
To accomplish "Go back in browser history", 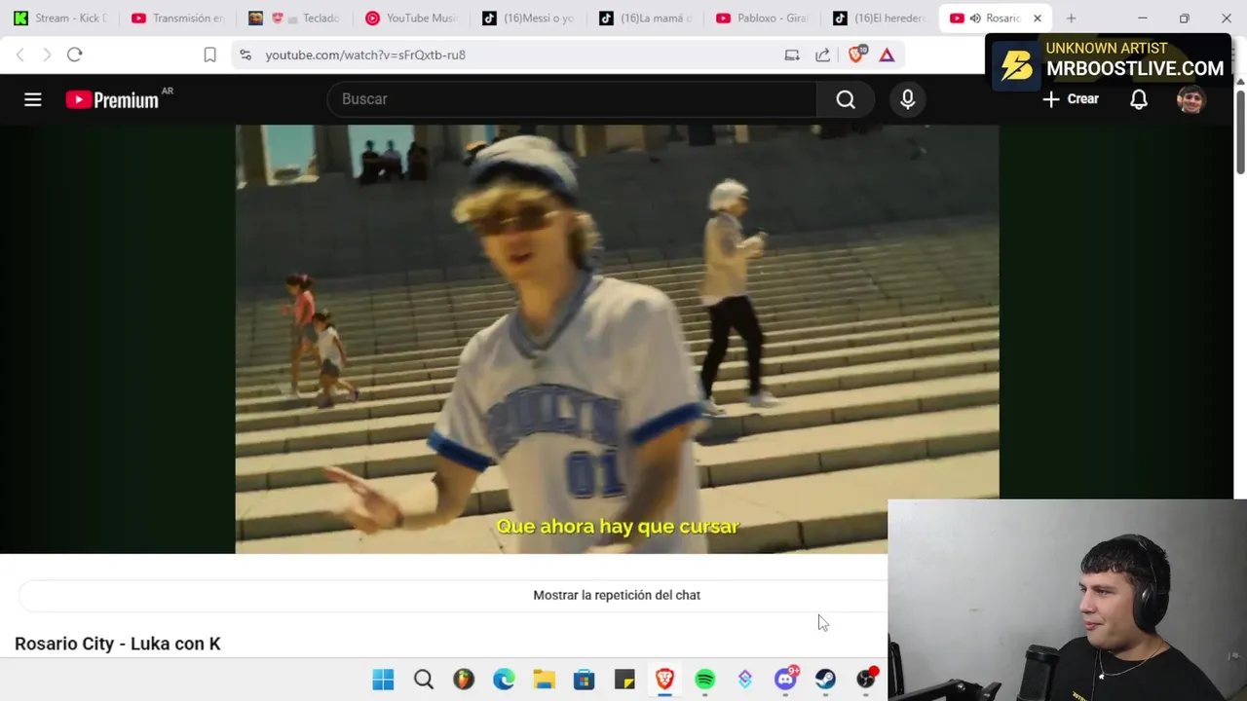I will tap(20, 55).
